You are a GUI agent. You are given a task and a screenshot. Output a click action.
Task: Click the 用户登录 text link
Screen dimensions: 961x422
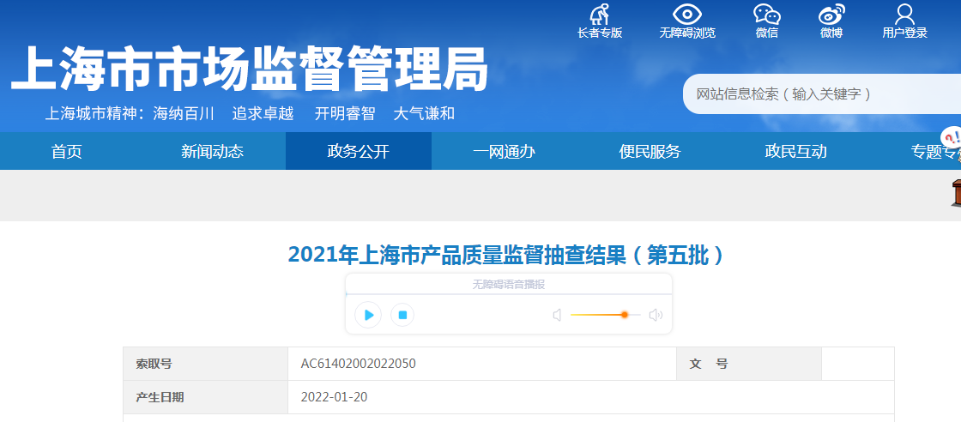(x=904, y=33)
